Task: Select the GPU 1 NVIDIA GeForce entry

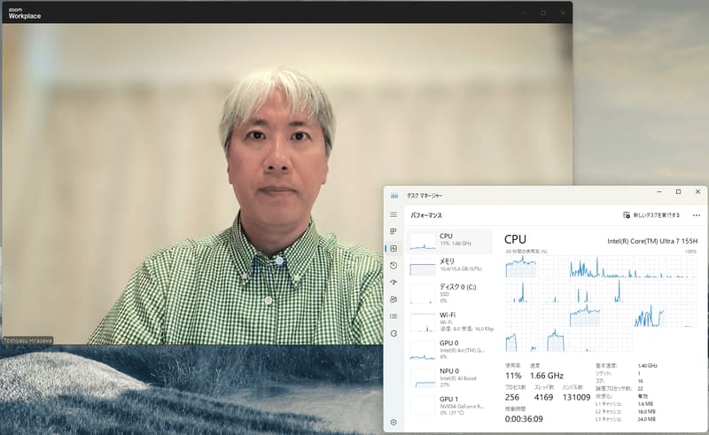Action: tap(449, 406)
